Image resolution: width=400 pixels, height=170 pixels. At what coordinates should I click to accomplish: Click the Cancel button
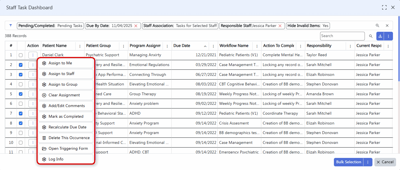click(x=385, y=162)
